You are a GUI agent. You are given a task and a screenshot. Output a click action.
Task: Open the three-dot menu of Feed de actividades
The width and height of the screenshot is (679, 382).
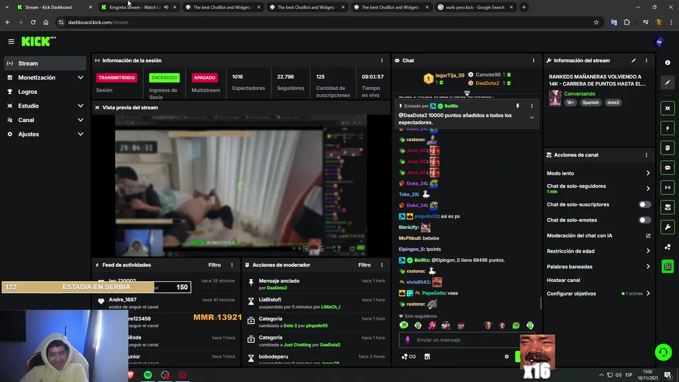click(x=232, y=265)
